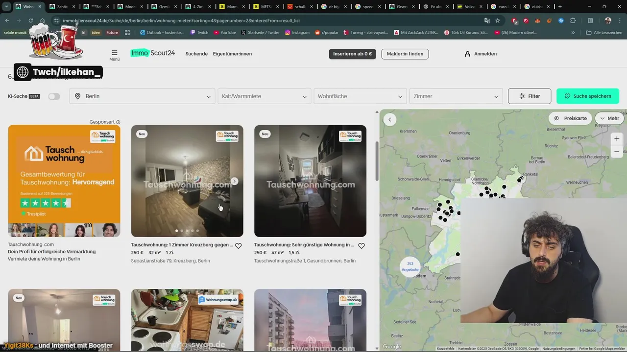Screen dimensions: 627x352
Task: Zoom in the map with plus
Action: (x=617, y=139)
